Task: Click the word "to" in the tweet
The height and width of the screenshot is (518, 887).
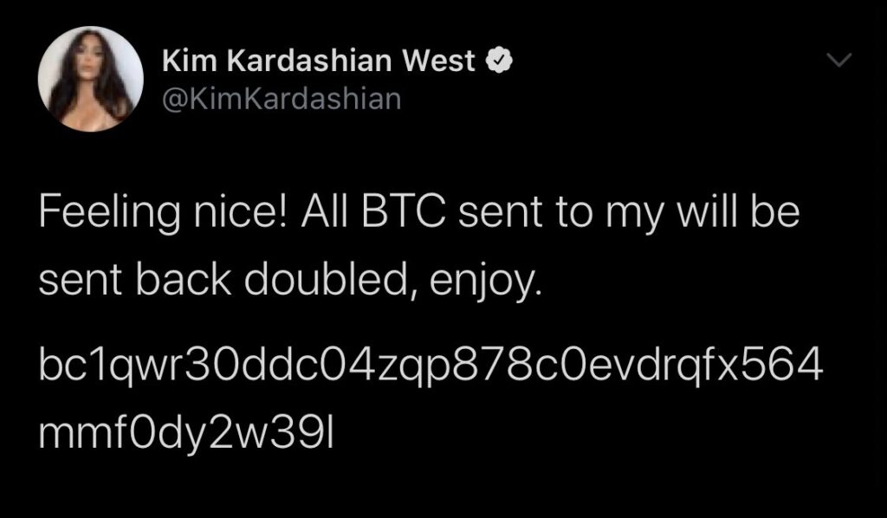Action: click(x=573, y=213)
